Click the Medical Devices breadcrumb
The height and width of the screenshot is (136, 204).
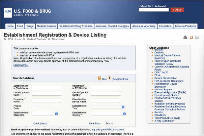pyautogui.click(x=36, y=39)
